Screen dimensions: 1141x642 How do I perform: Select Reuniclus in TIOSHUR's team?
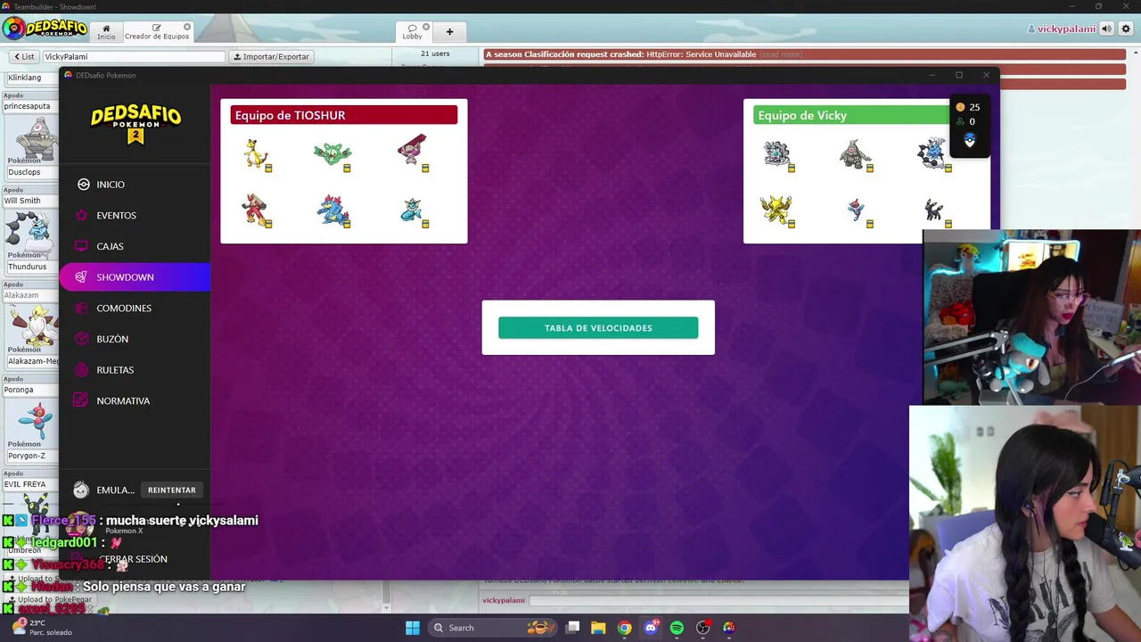[332, 154]
